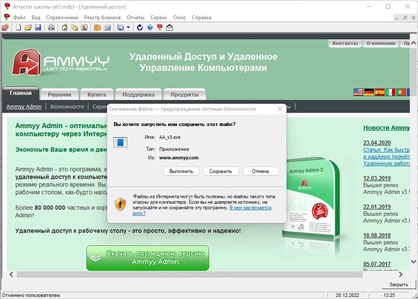The width and height of the screenshot is (418, 299).
Task: Open the Отчеты menu
Action: coord(135,18)
